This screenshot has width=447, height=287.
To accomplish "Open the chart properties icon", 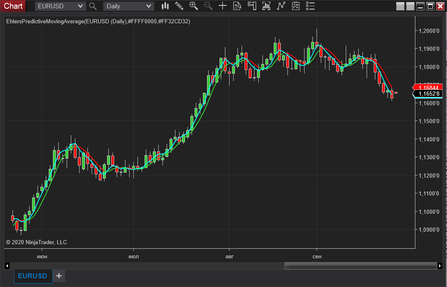I will 310,6.
